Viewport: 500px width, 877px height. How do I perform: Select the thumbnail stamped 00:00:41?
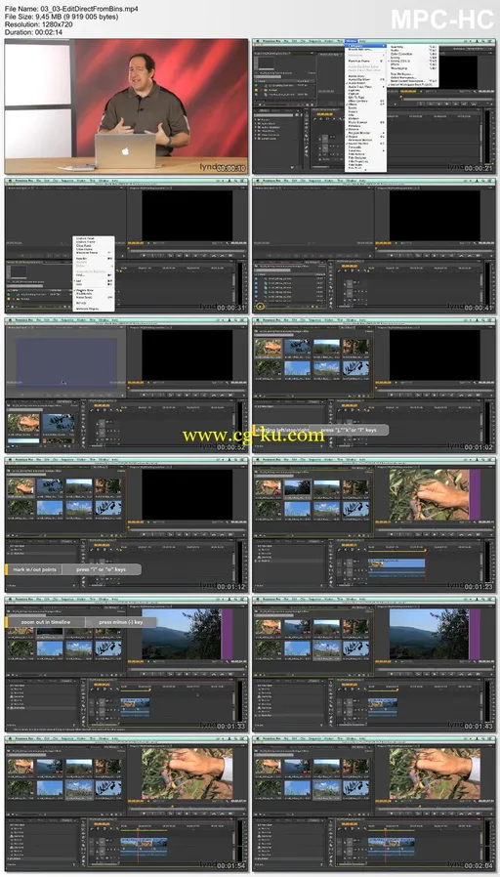pos(374,245)
